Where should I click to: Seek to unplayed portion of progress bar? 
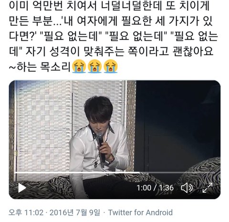tap(177, 172)
